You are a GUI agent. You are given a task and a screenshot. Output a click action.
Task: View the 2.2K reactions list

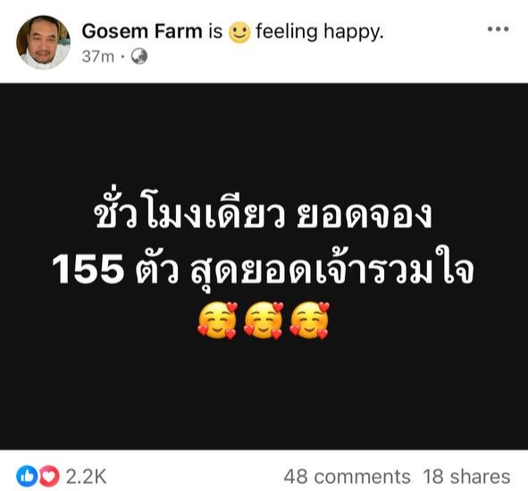pos(86,477)
